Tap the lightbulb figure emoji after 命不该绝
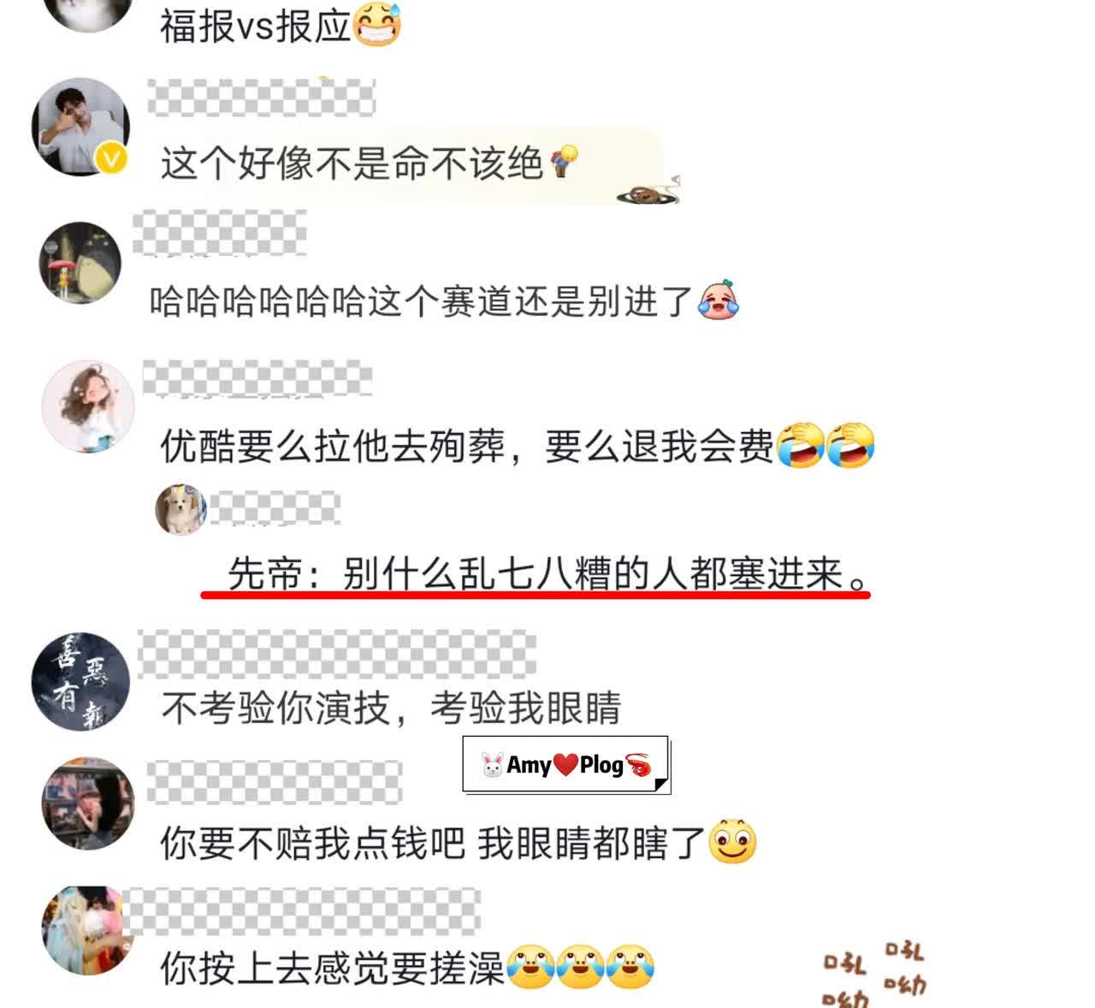The image size is (1095, 1008). pyautogui.click(x=564, y=160)
